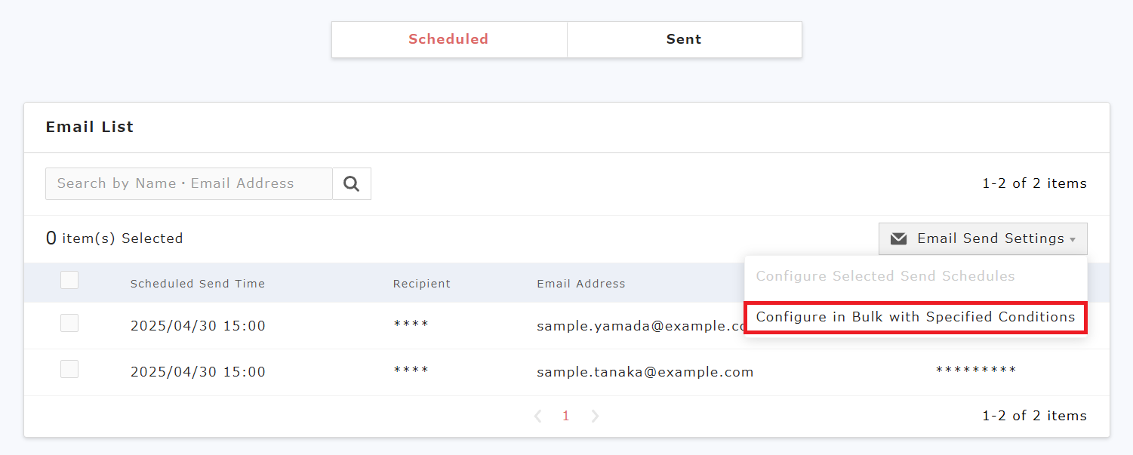1133x455 pixels.
Task: Click the Email Address column header
Action: (580, 284)
